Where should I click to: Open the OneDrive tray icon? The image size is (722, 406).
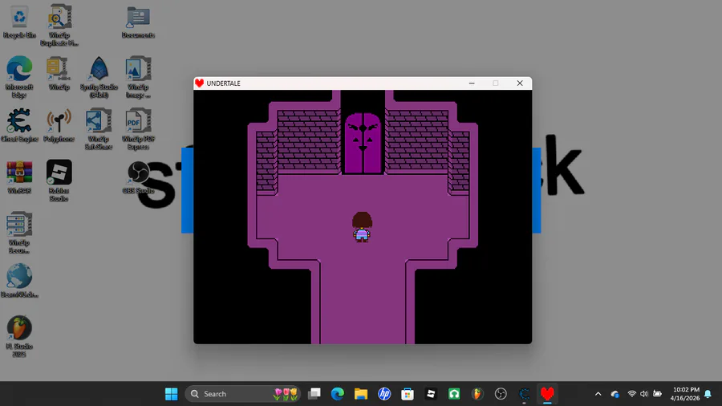[x=615, y=394]
